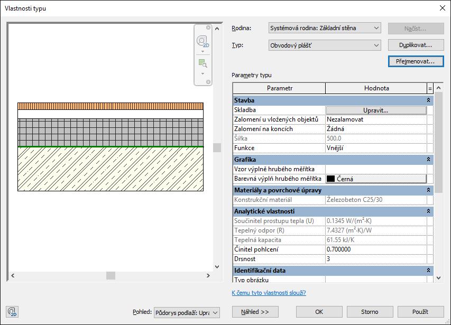The image size is (451, 325).
Task: Click the Vzor výplně hrubého měřítka value
Action: pyautogui.click(x=376, y=169)
